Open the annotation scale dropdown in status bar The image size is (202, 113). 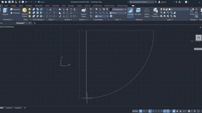(x=185, y=111)
